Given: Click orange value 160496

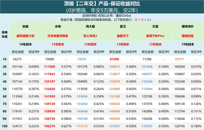Looking at the screenshot, I should pyautogui.click(x=115, y=119).
